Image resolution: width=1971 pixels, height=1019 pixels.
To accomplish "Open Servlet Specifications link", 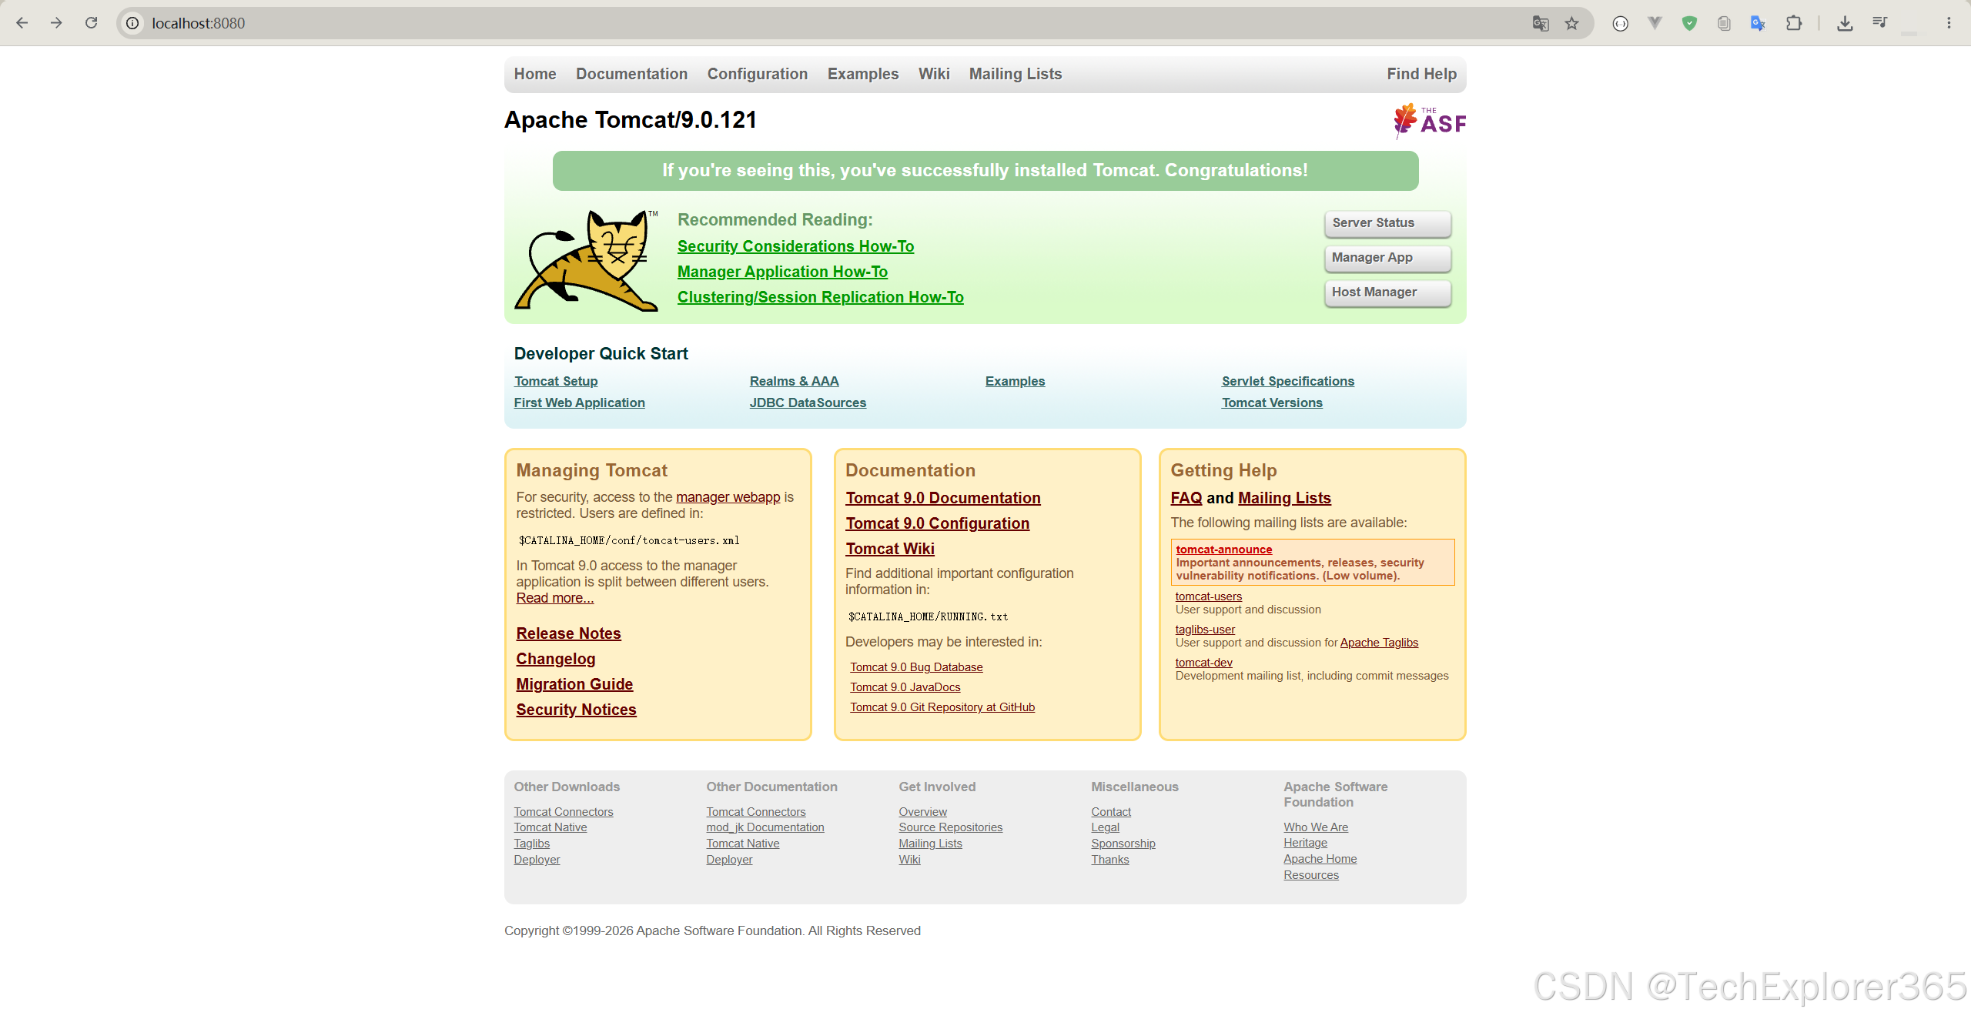I will (1288, 381).
